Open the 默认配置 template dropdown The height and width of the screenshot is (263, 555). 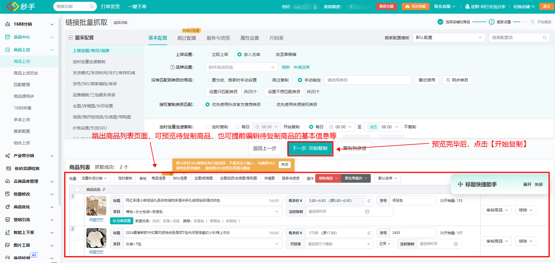[x=449, y=38]
